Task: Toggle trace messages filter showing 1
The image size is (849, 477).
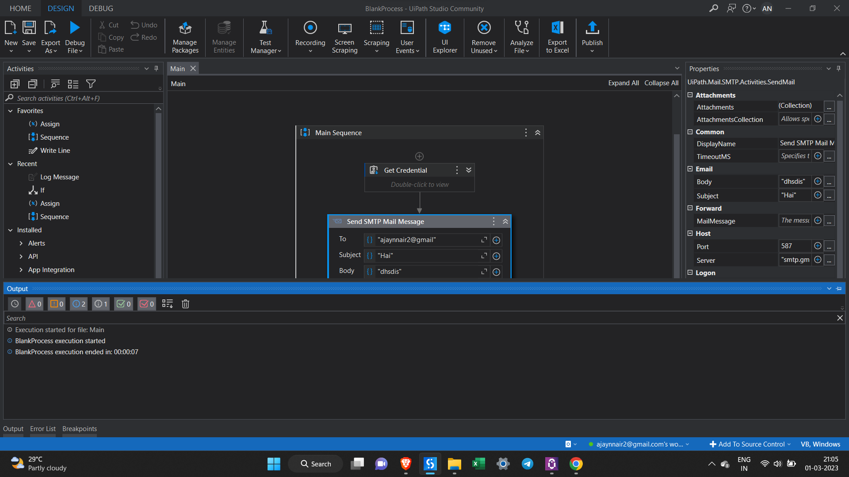Action: click(101, 304)
